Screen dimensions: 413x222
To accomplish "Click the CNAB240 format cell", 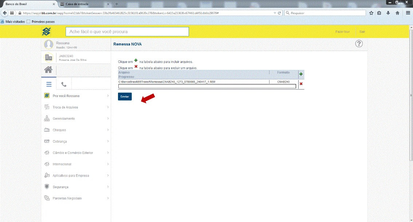I will click(x=283, y=82).
